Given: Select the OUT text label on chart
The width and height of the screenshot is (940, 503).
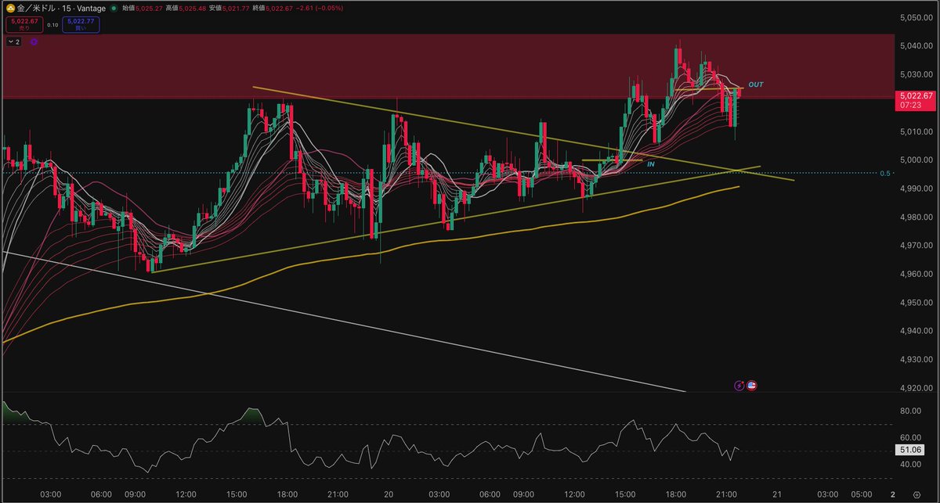Looking at the screenshot, I should pos(756,84).
